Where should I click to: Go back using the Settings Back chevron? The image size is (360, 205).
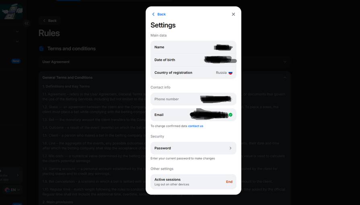click(x=158, y=14)
